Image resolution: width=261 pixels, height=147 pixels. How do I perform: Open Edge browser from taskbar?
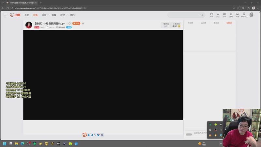click(x=22, y=144)
